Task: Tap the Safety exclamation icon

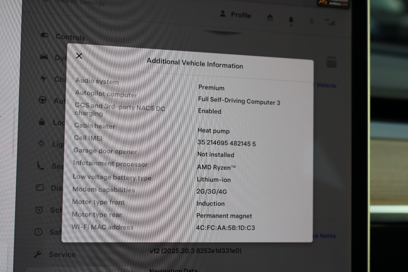Action: (x=38, y=232)
